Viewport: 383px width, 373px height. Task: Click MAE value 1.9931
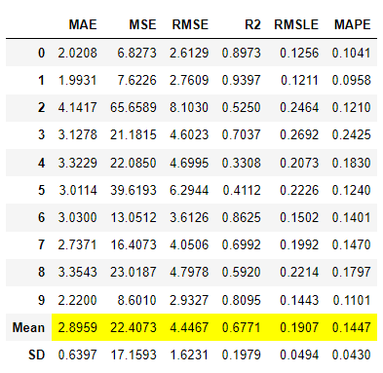pos(77,80)
